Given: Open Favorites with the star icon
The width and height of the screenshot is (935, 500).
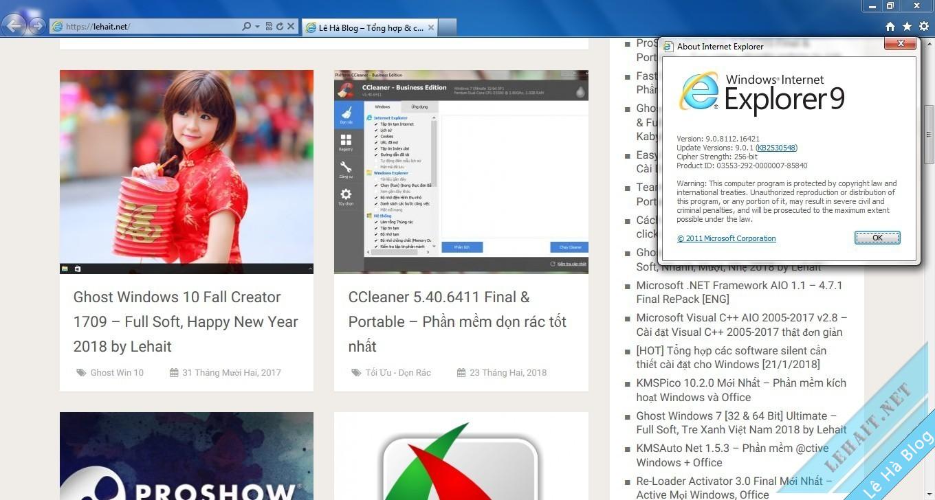Looking at the screenshot, I should [907, 26].
